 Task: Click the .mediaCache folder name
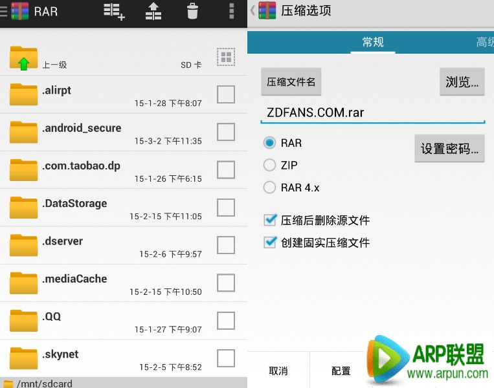74,279
